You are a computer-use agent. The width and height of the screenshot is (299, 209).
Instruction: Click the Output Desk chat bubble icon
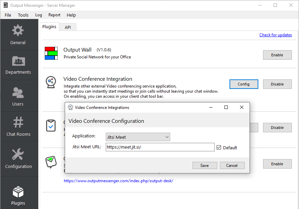pyautogui.click(x=51, y=162)
